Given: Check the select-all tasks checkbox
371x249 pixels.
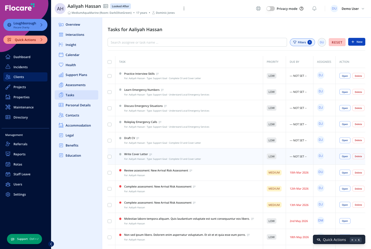Looking at the screenshot, I should (109, 62).
